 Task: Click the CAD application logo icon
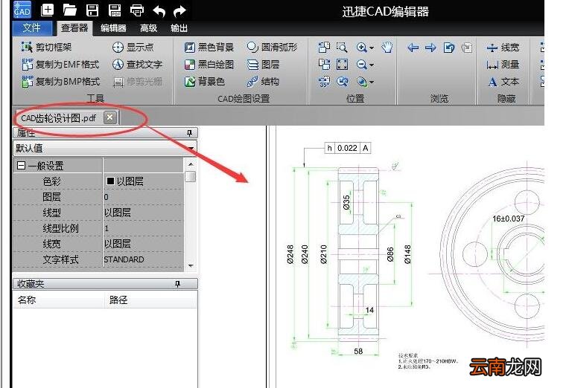coord(22,10)
